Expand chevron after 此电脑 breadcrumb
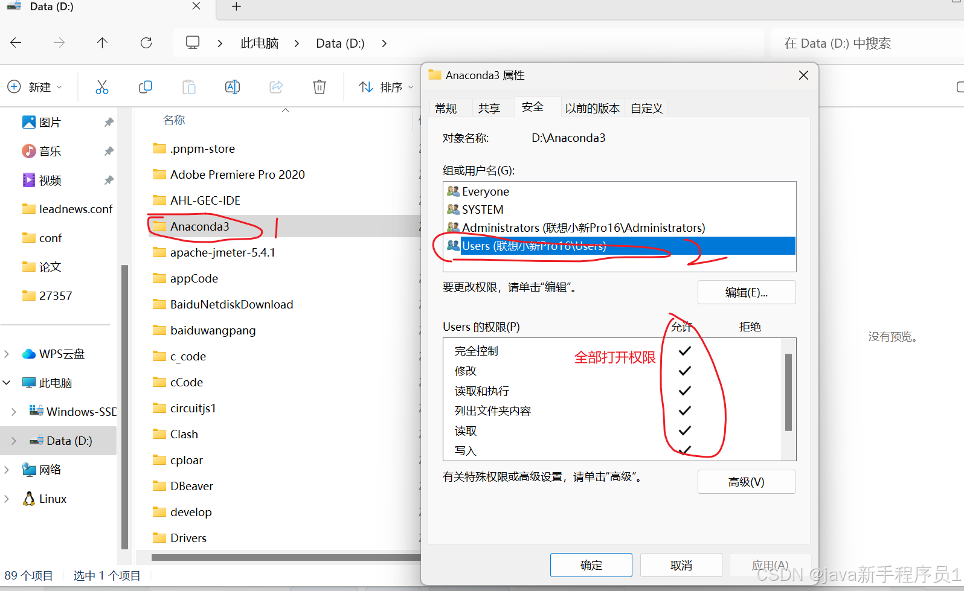 [x=297, y=43]
